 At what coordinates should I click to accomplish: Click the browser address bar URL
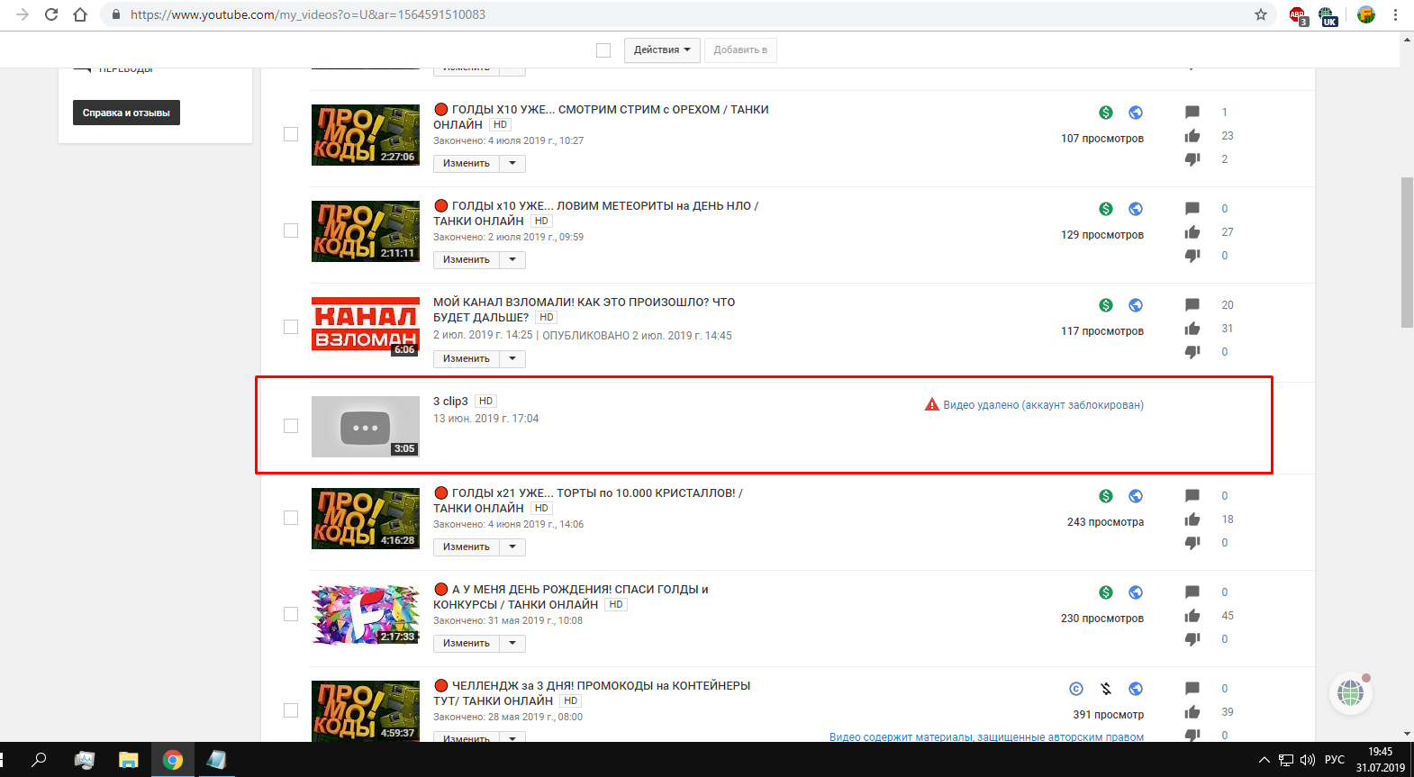pos(308,14)
